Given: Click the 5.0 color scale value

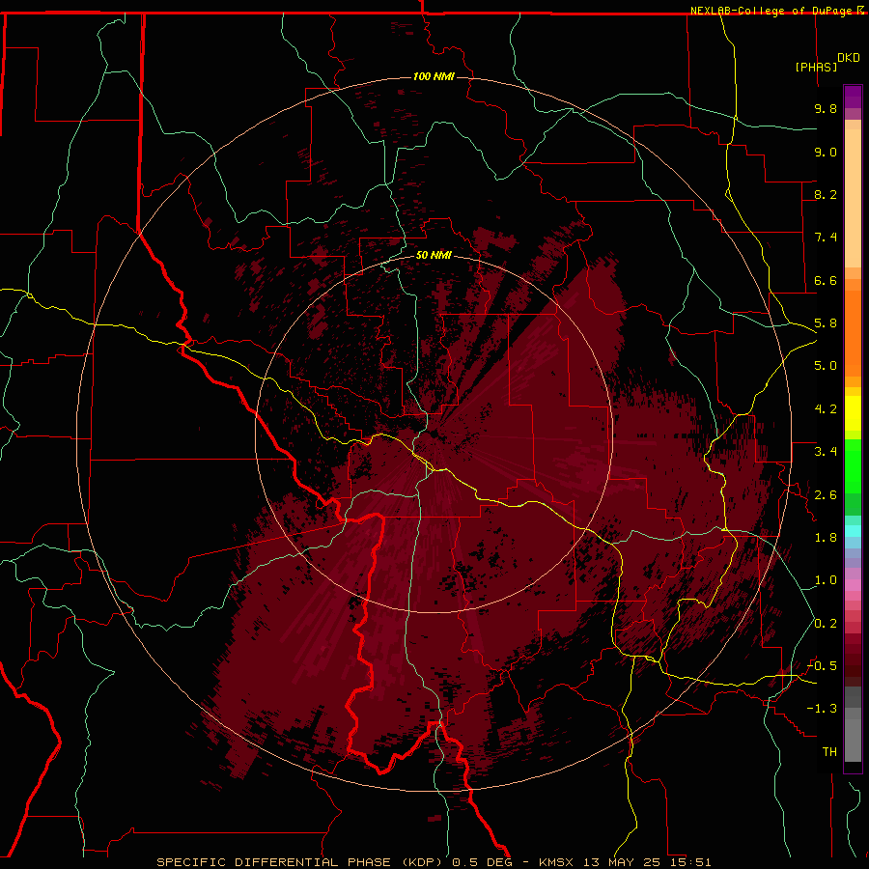Looking at the screenshot, I should pos(826,366).
